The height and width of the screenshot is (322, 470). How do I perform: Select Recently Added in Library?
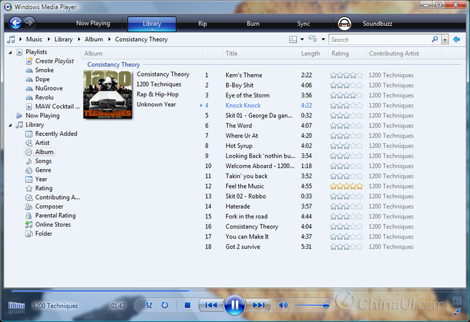pos(56,134)
